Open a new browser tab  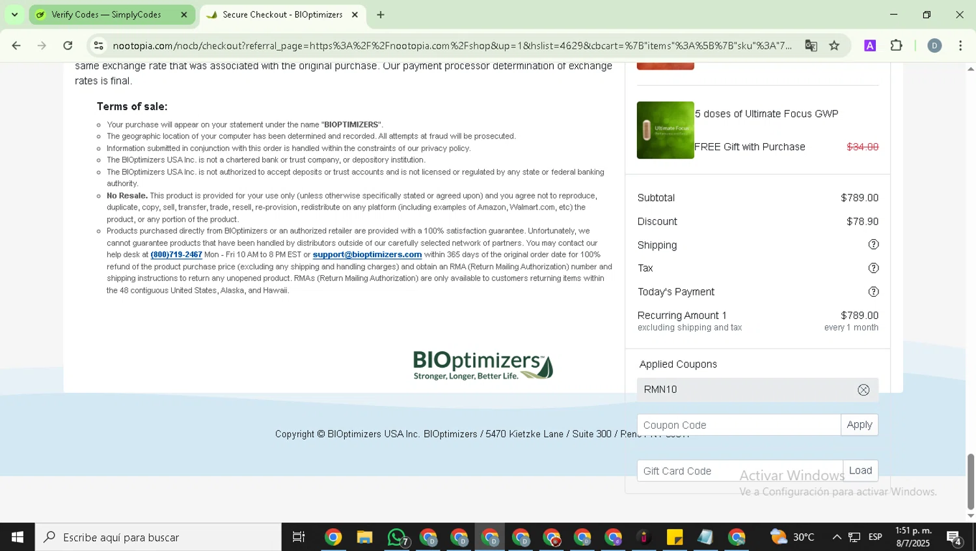click(381, 14)
